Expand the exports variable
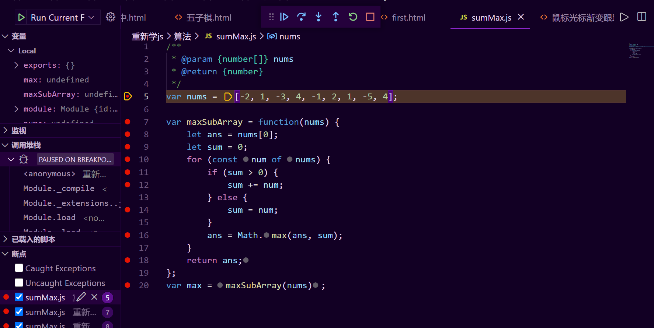 [16, 65]
